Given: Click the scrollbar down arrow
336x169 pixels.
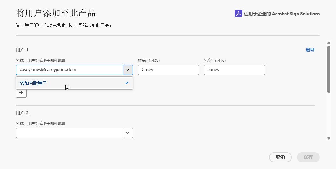Looking at the screenshot, I should tap(329, 139).
